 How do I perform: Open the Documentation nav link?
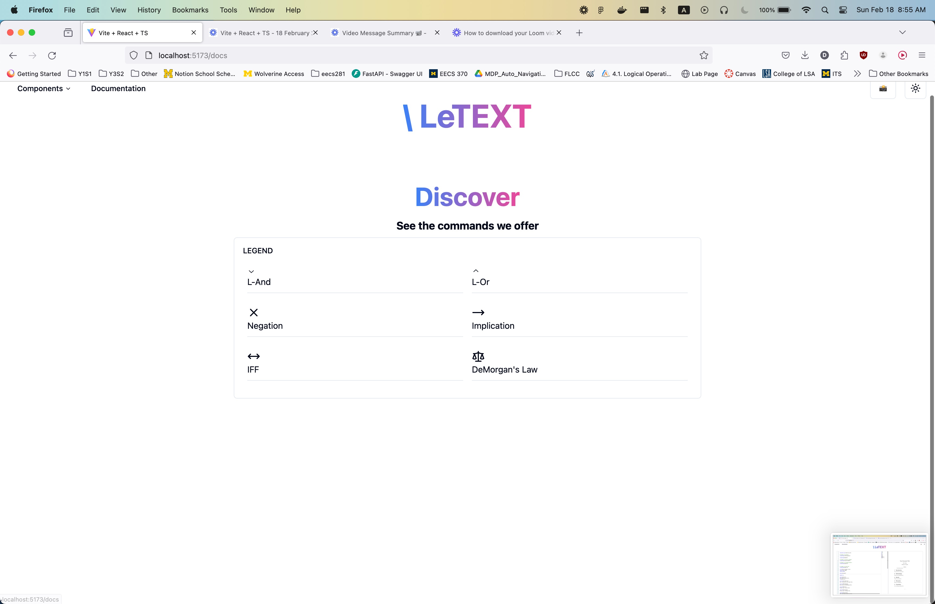[x=118, y=89]
